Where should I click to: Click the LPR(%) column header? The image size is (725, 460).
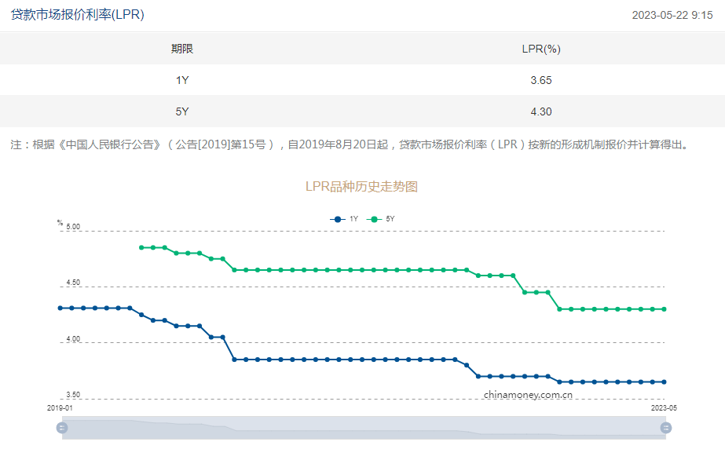click(x=541, y=49)
